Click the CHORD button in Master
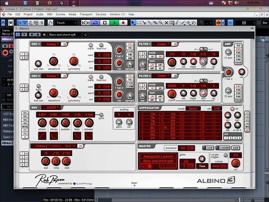 pos(223,148)
